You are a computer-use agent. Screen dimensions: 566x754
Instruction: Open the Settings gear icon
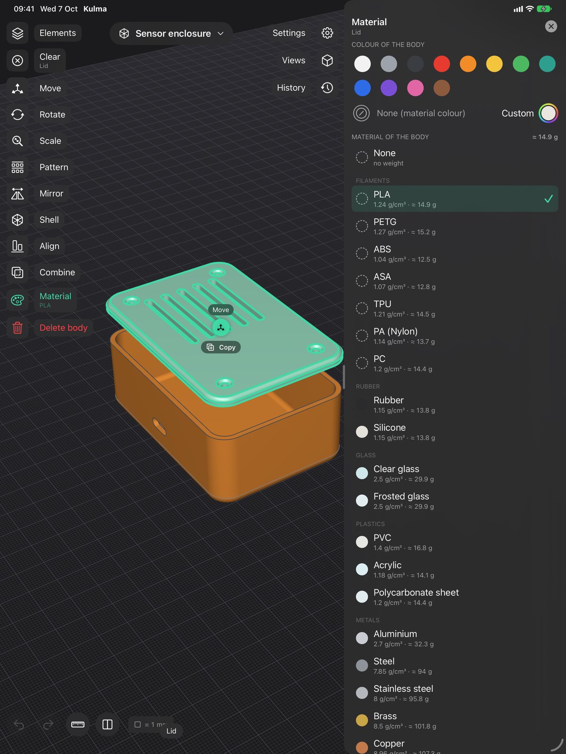point(327,33)
